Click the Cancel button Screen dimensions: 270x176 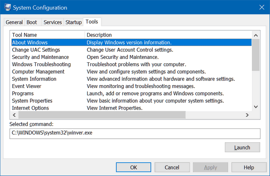pos(172,167)
